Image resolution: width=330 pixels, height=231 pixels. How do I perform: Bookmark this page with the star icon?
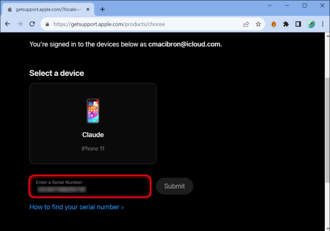pyautogui.click(x=258, y=24)
